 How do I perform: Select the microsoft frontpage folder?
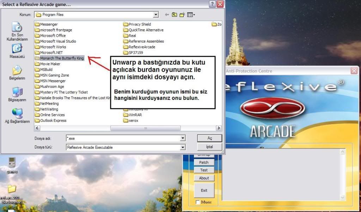pyautogui.click(x=54, y=30)
